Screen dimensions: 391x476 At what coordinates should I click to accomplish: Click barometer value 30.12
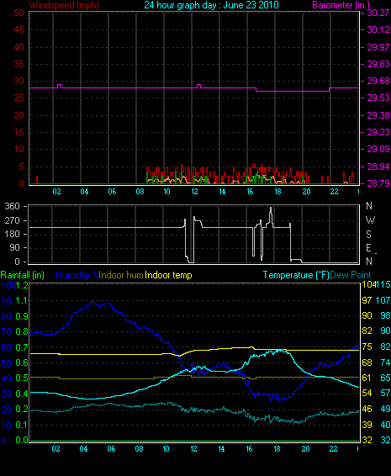(x=378, y=29)
